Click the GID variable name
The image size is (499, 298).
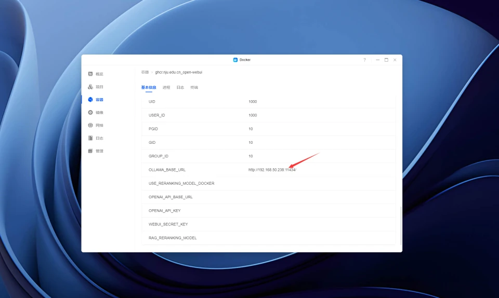(152, 143)
